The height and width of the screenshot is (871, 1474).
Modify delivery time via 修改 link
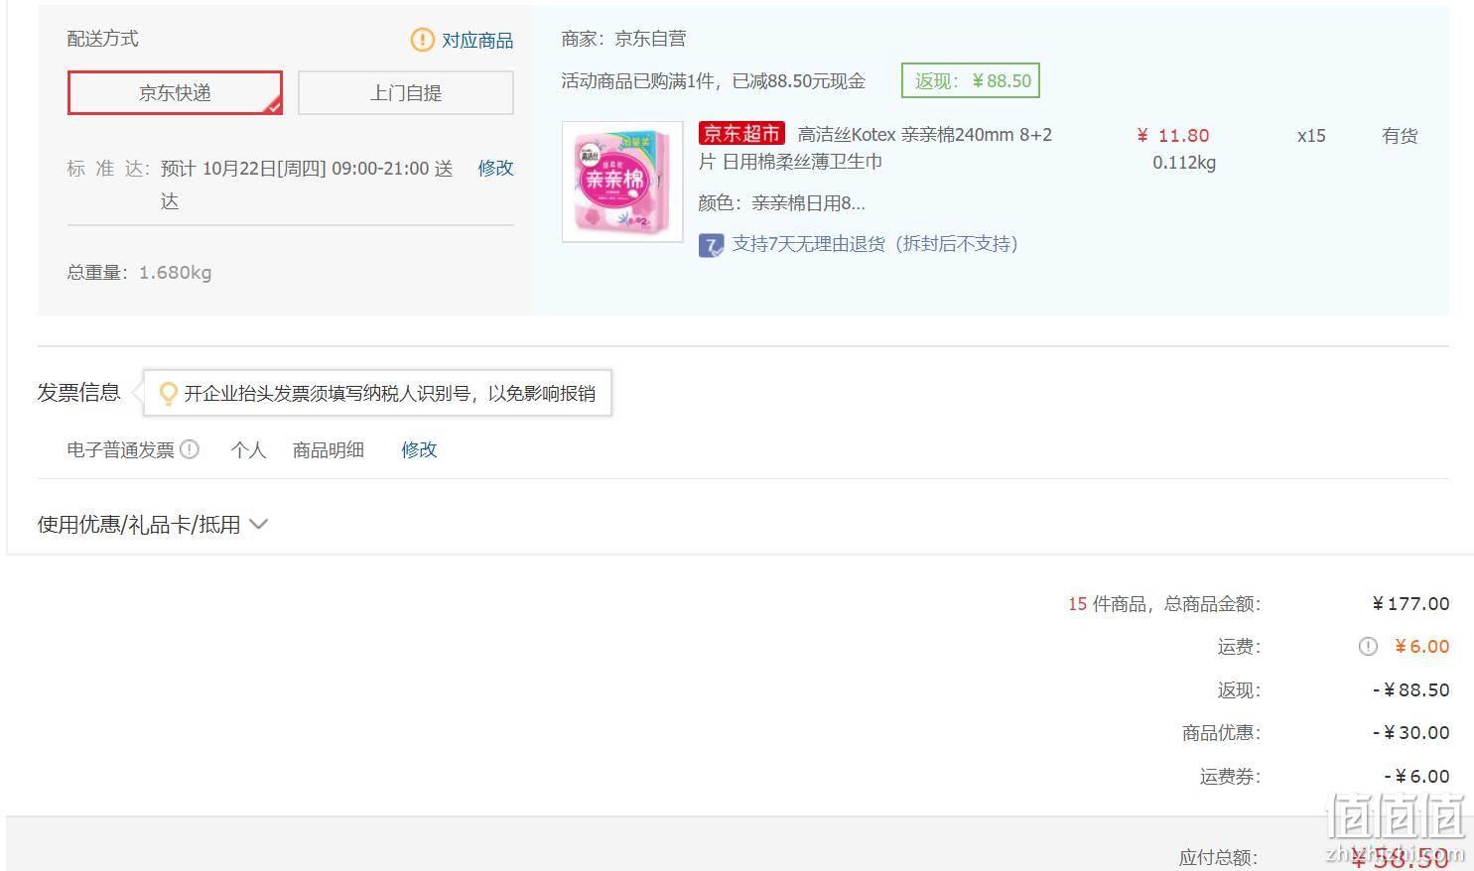click(x=496, y=168)
